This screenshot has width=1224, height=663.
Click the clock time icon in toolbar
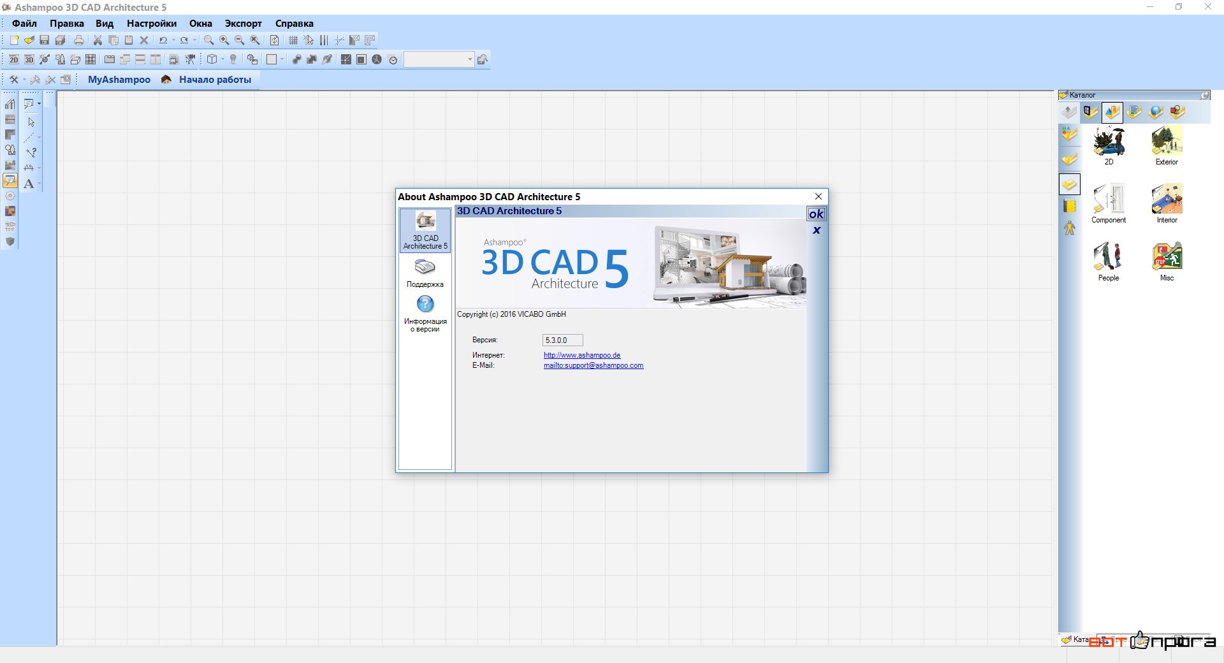[x=393, y=60]
